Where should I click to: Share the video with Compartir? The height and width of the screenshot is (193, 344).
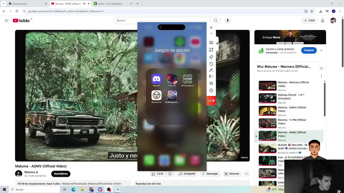coord(187,174)
